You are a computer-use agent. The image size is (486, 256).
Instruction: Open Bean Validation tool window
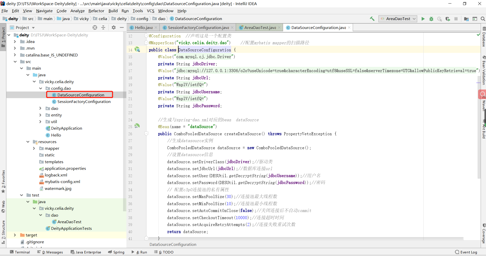[x=483, y=70]
